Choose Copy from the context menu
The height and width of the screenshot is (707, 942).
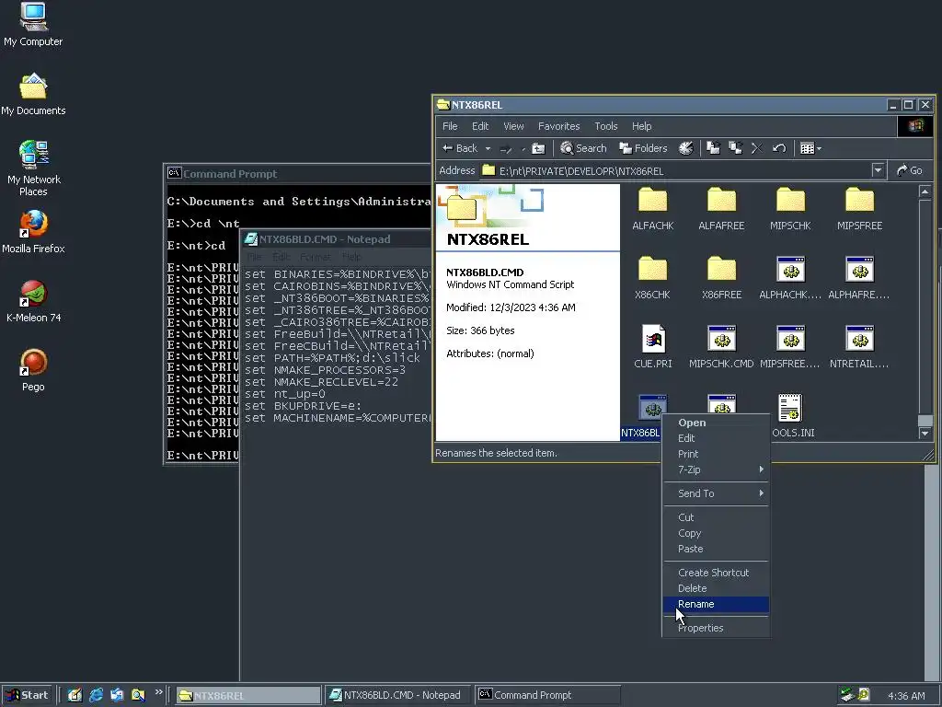716,533
